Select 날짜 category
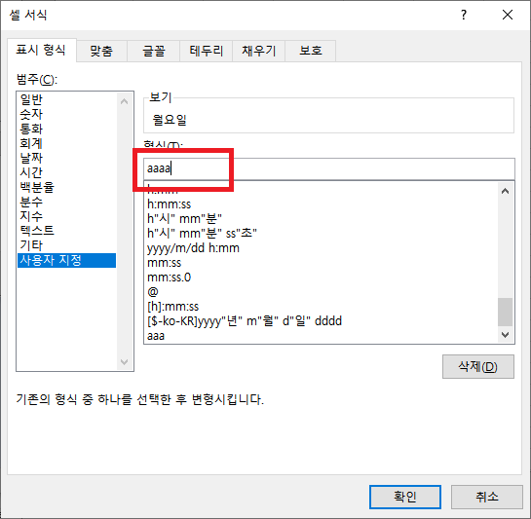 [66, 158]
